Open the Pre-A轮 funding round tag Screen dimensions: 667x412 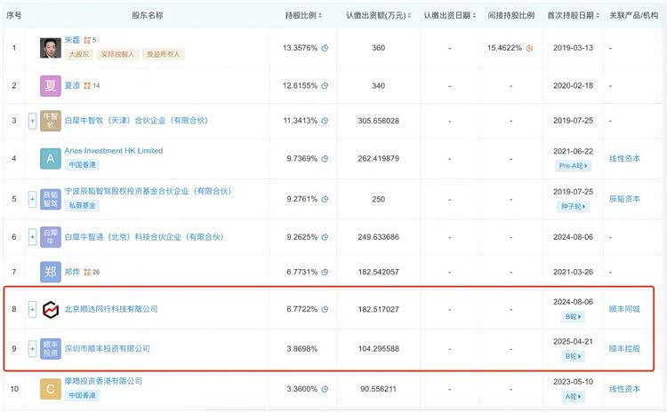pyautogui.click(x=569, y=165)
